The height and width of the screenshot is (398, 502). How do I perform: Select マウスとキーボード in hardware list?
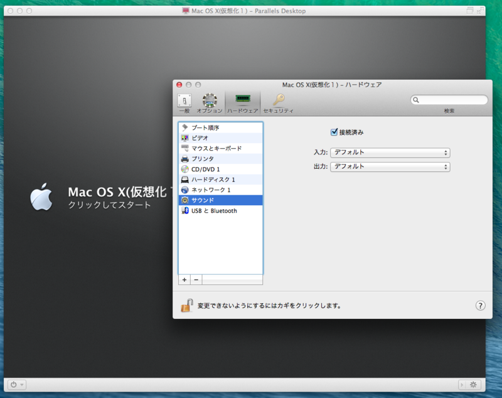tap(221, 148)
